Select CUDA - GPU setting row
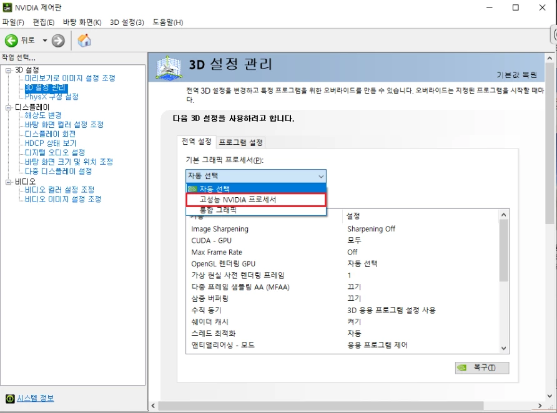 point(342,241)
